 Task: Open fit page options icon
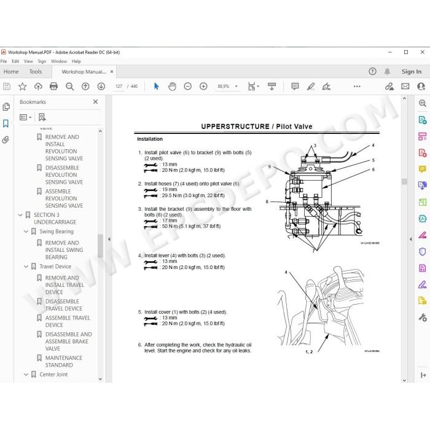[253, 87]
